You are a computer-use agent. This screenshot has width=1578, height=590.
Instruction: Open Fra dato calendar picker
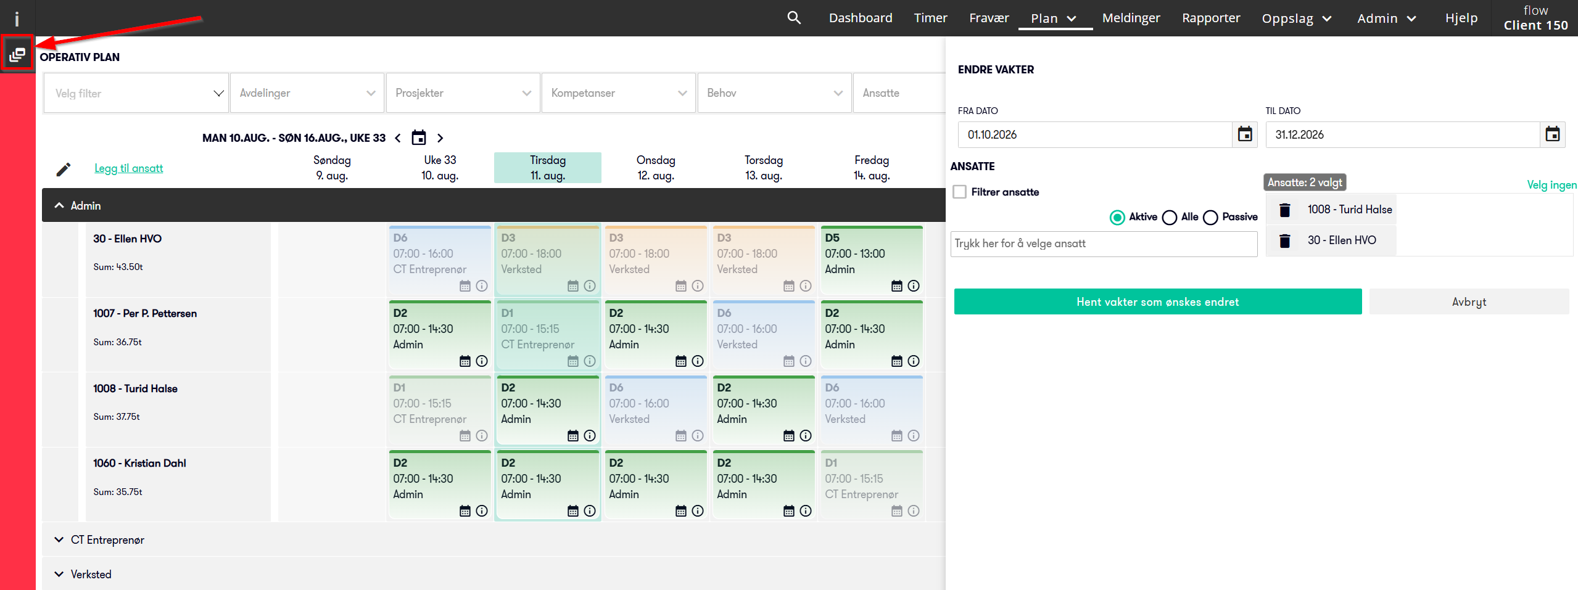1245,134
